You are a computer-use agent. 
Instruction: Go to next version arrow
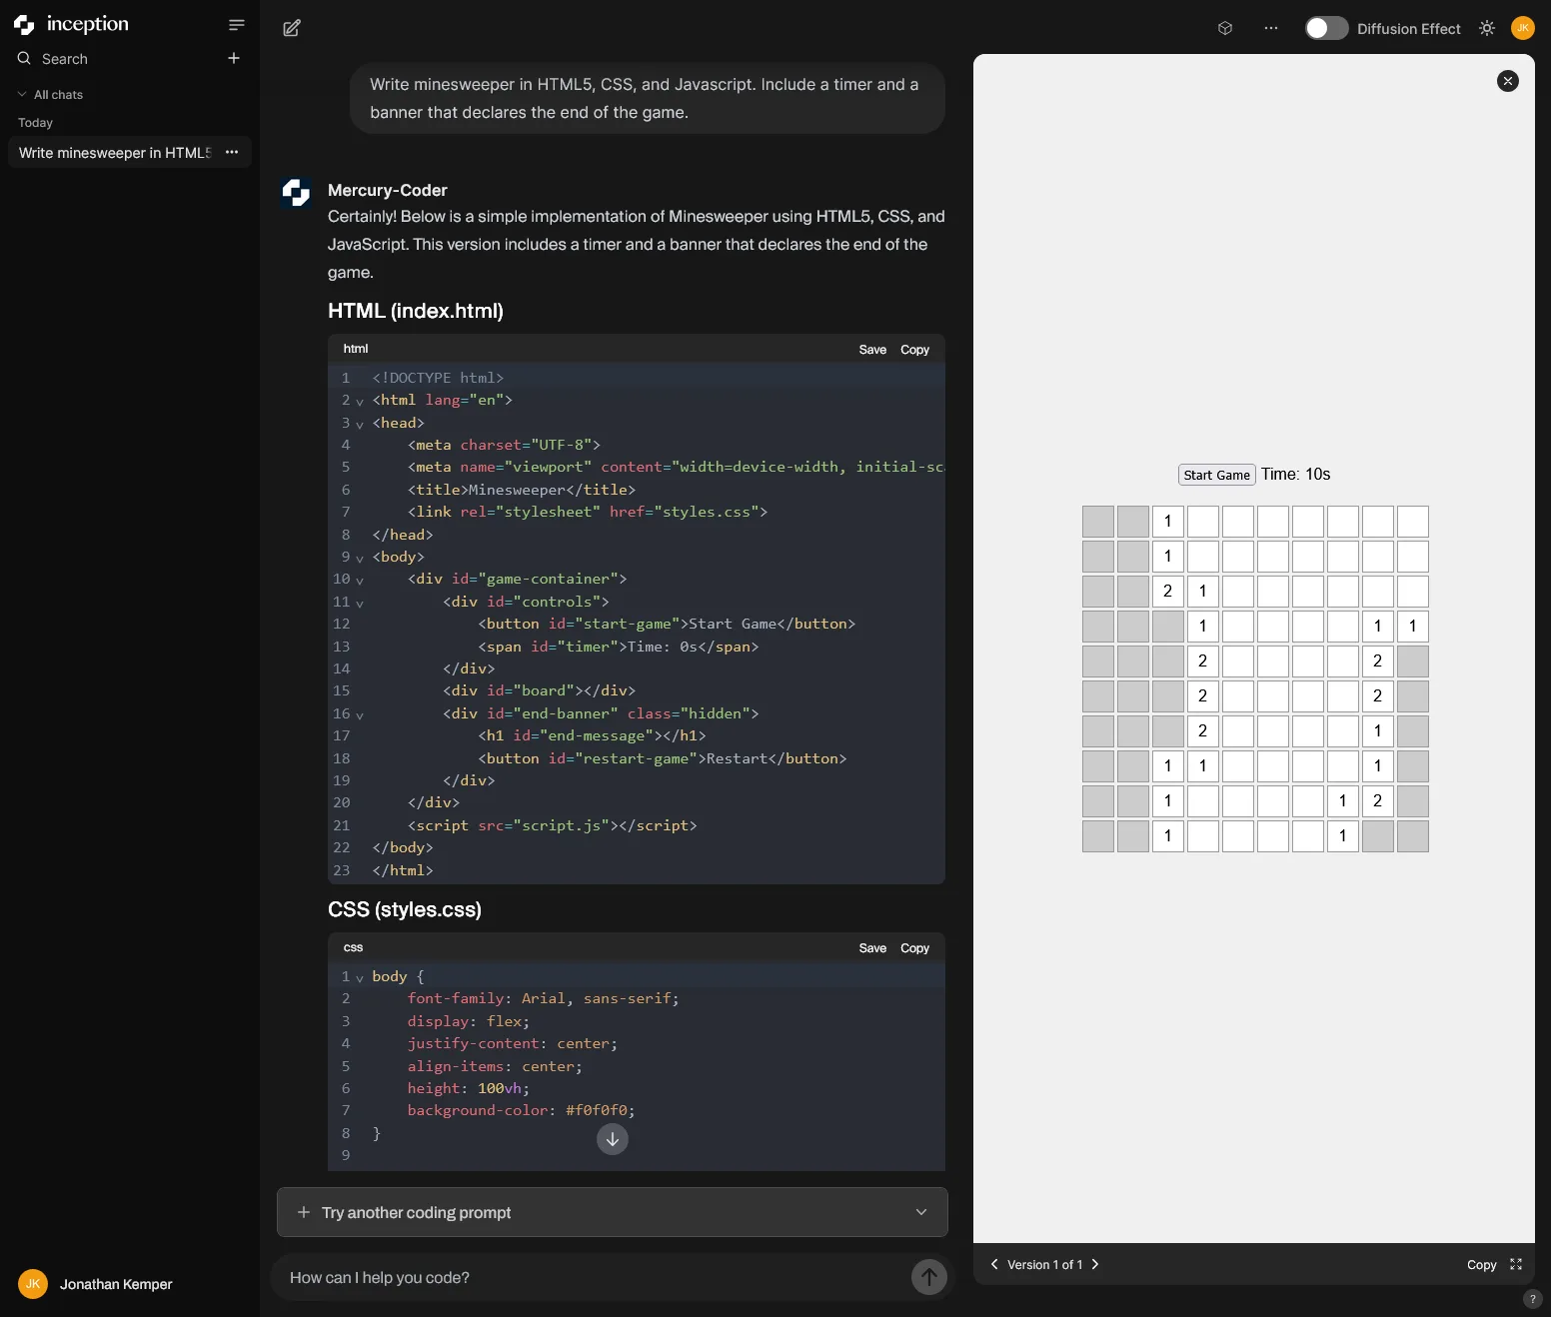[1095, 1264]
